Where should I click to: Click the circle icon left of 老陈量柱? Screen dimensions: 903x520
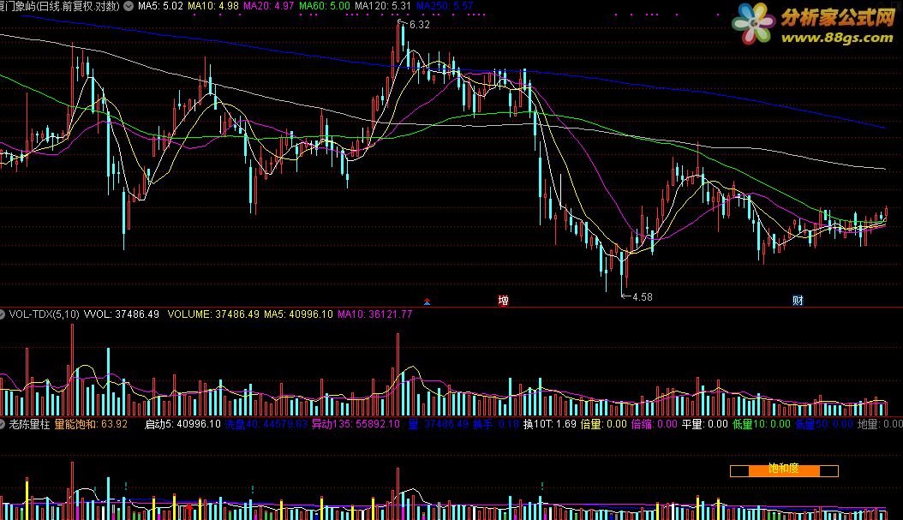[x=2, y=424]
